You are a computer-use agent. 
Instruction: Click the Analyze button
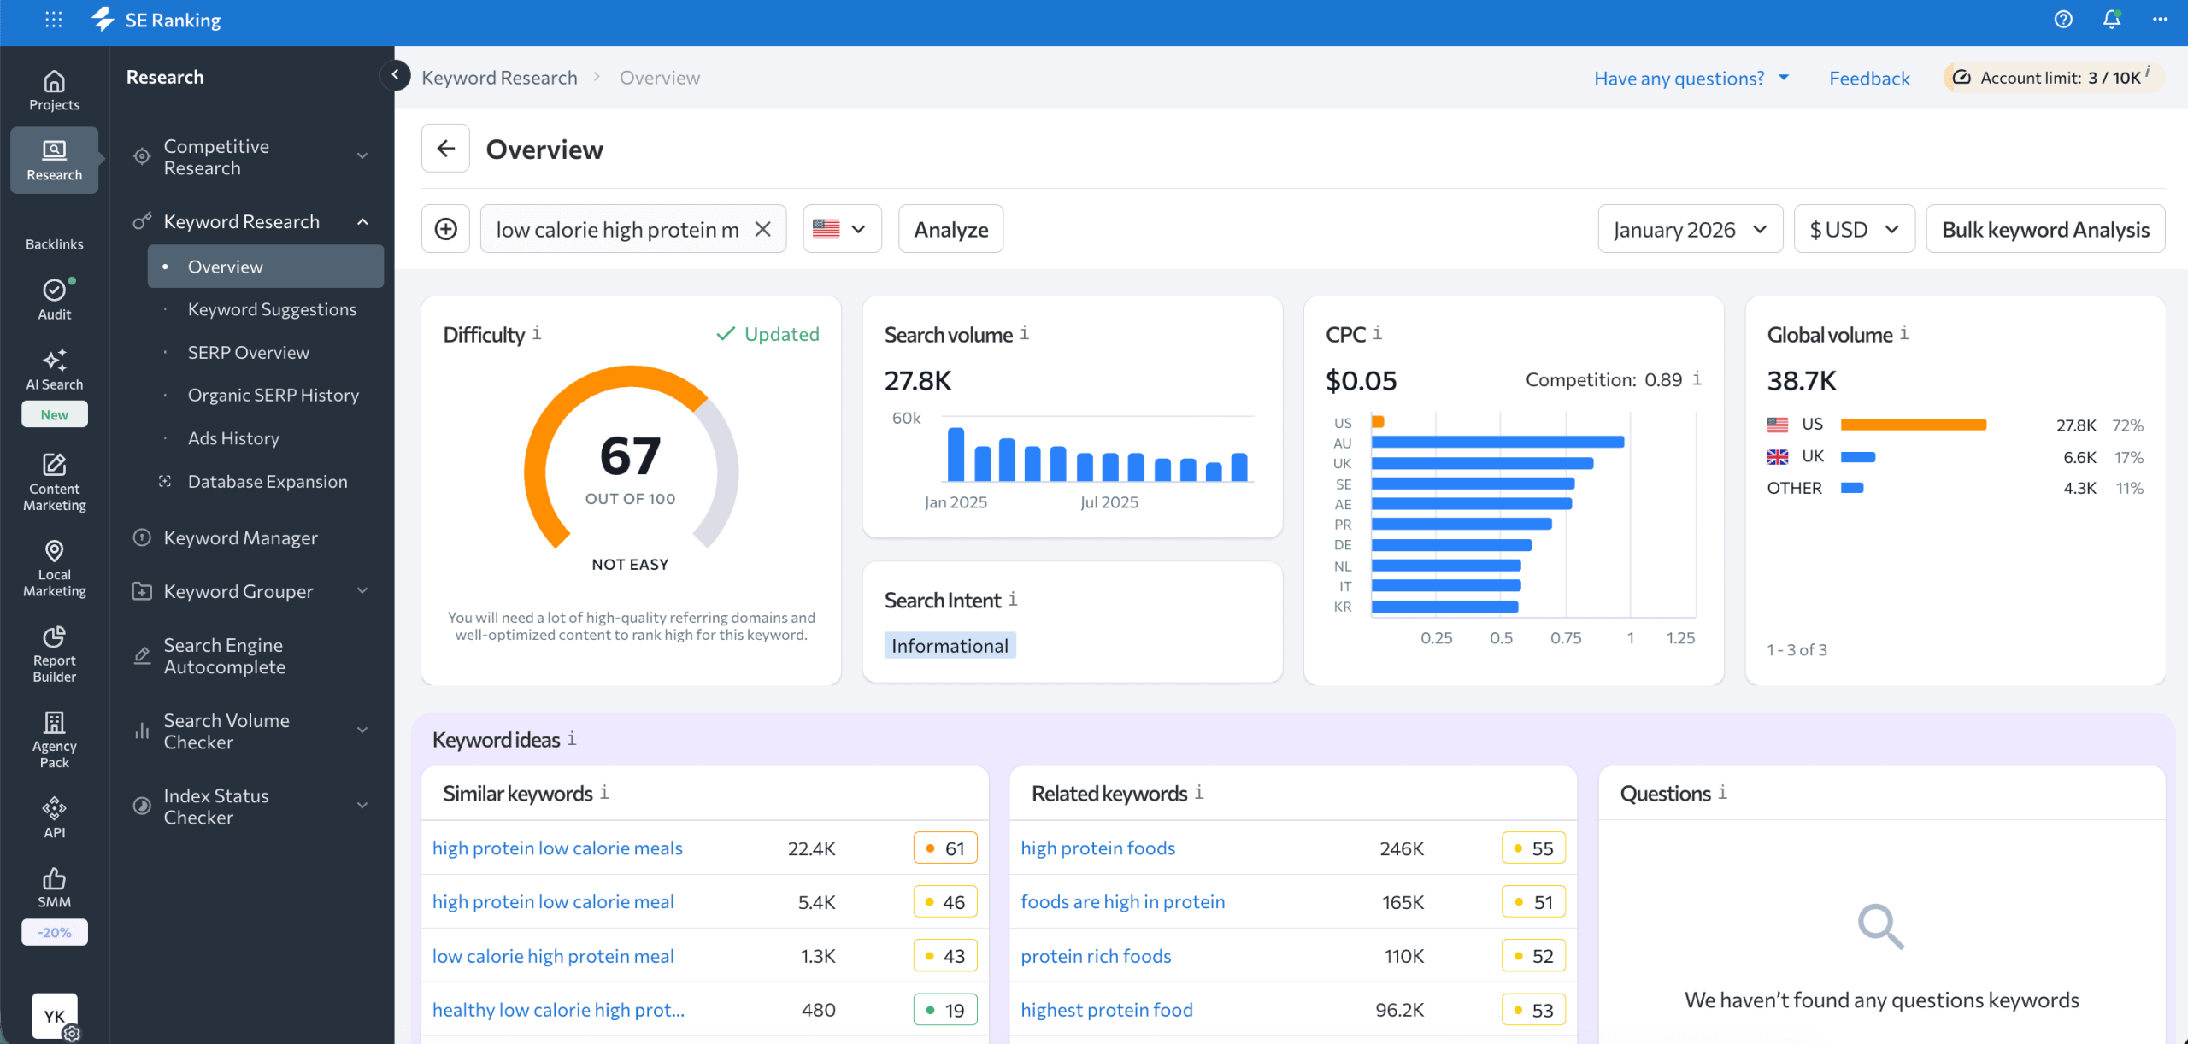[x=950, y=228]
